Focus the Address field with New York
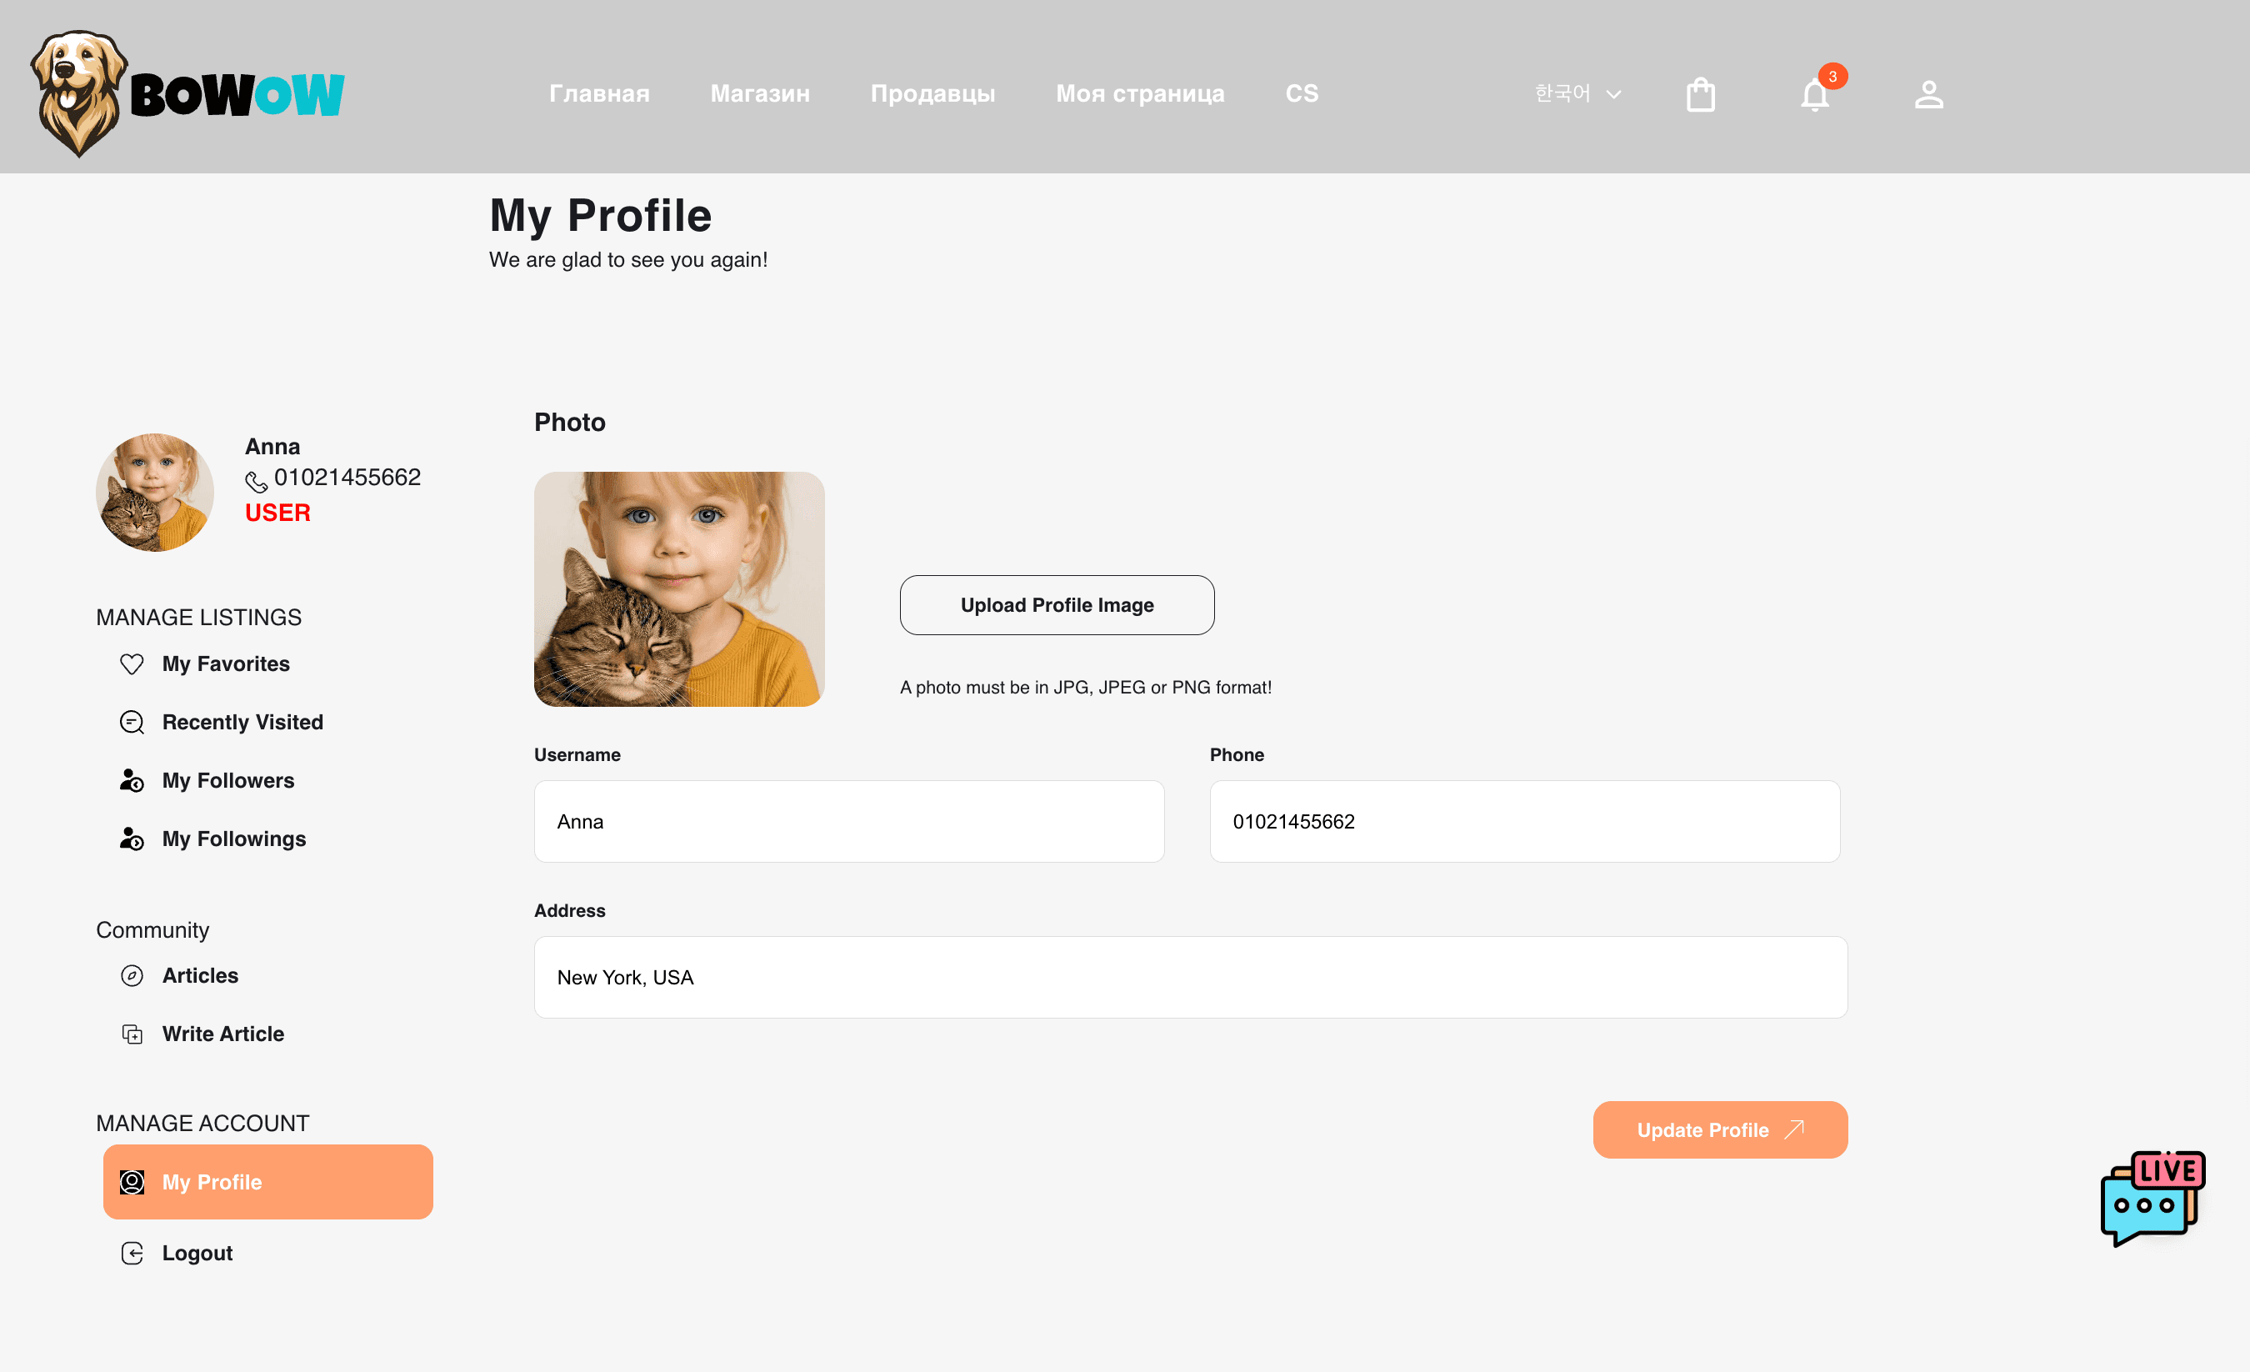2250x1372 pixels. [1190, 978]
